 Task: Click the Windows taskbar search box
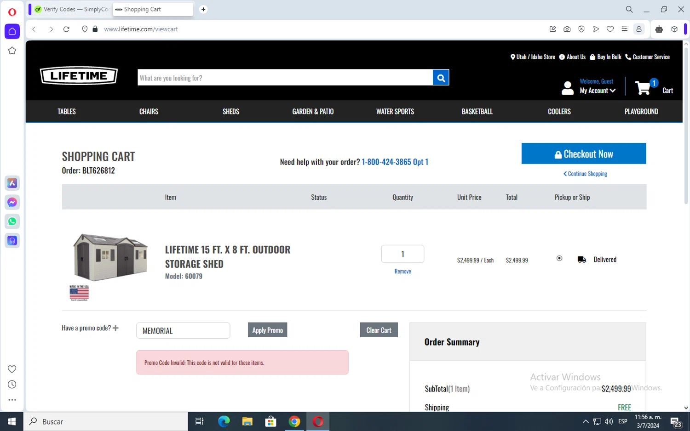tap(106, 421)
